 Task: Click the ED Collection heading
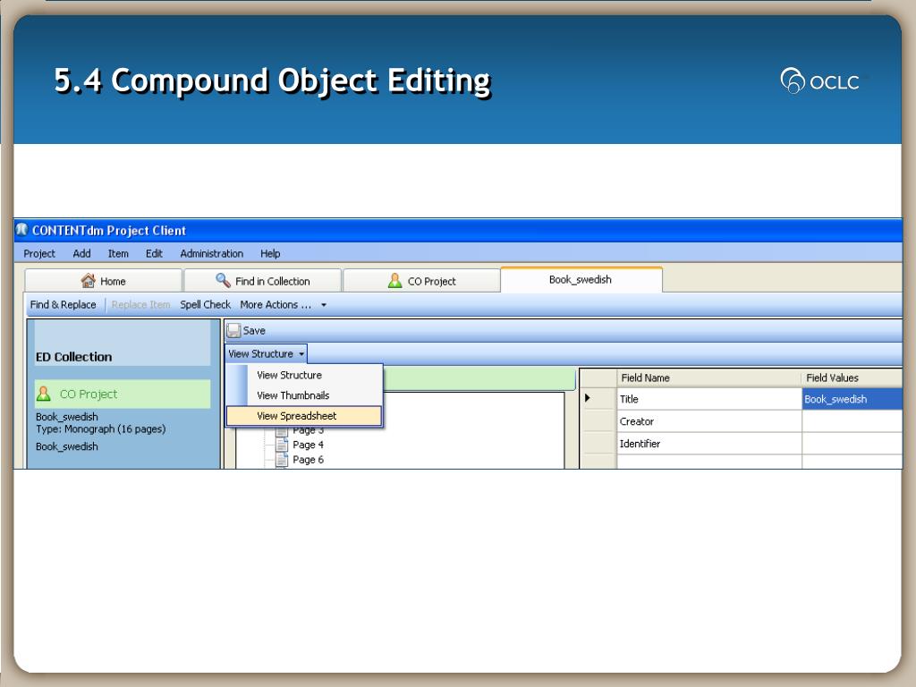pyautogui.click(x=73, y=357)
